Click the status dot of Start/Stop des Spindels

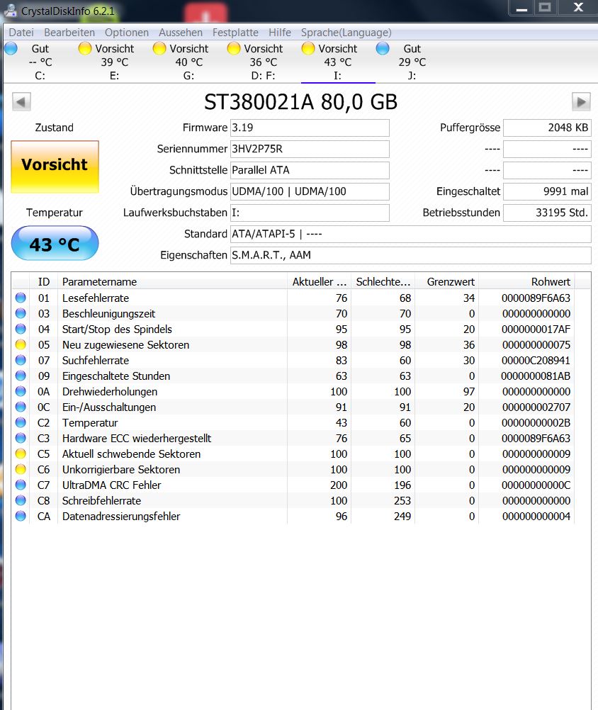(21, 329)
